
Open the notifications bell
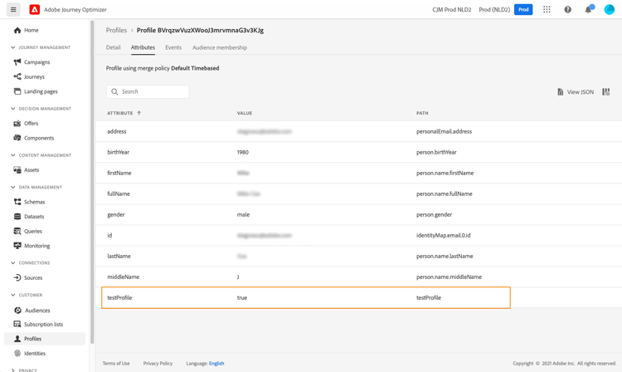[589, 10]
